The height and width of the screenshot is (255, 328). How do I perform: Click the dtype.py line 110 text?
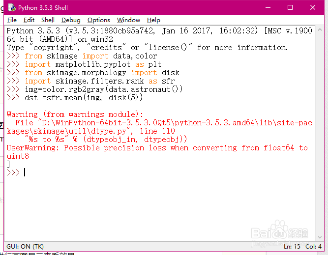pos(91,131)
